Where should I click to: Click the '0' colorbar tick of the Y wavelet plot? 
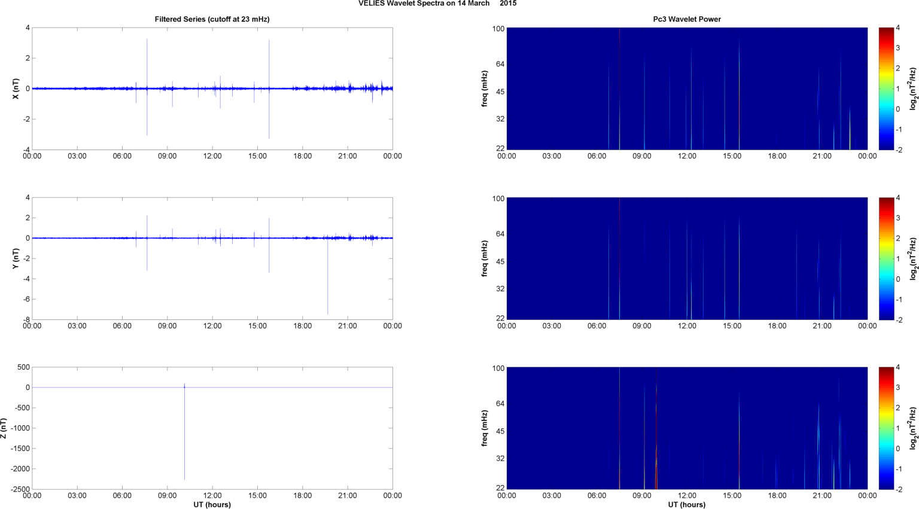[x=897, y=279]
